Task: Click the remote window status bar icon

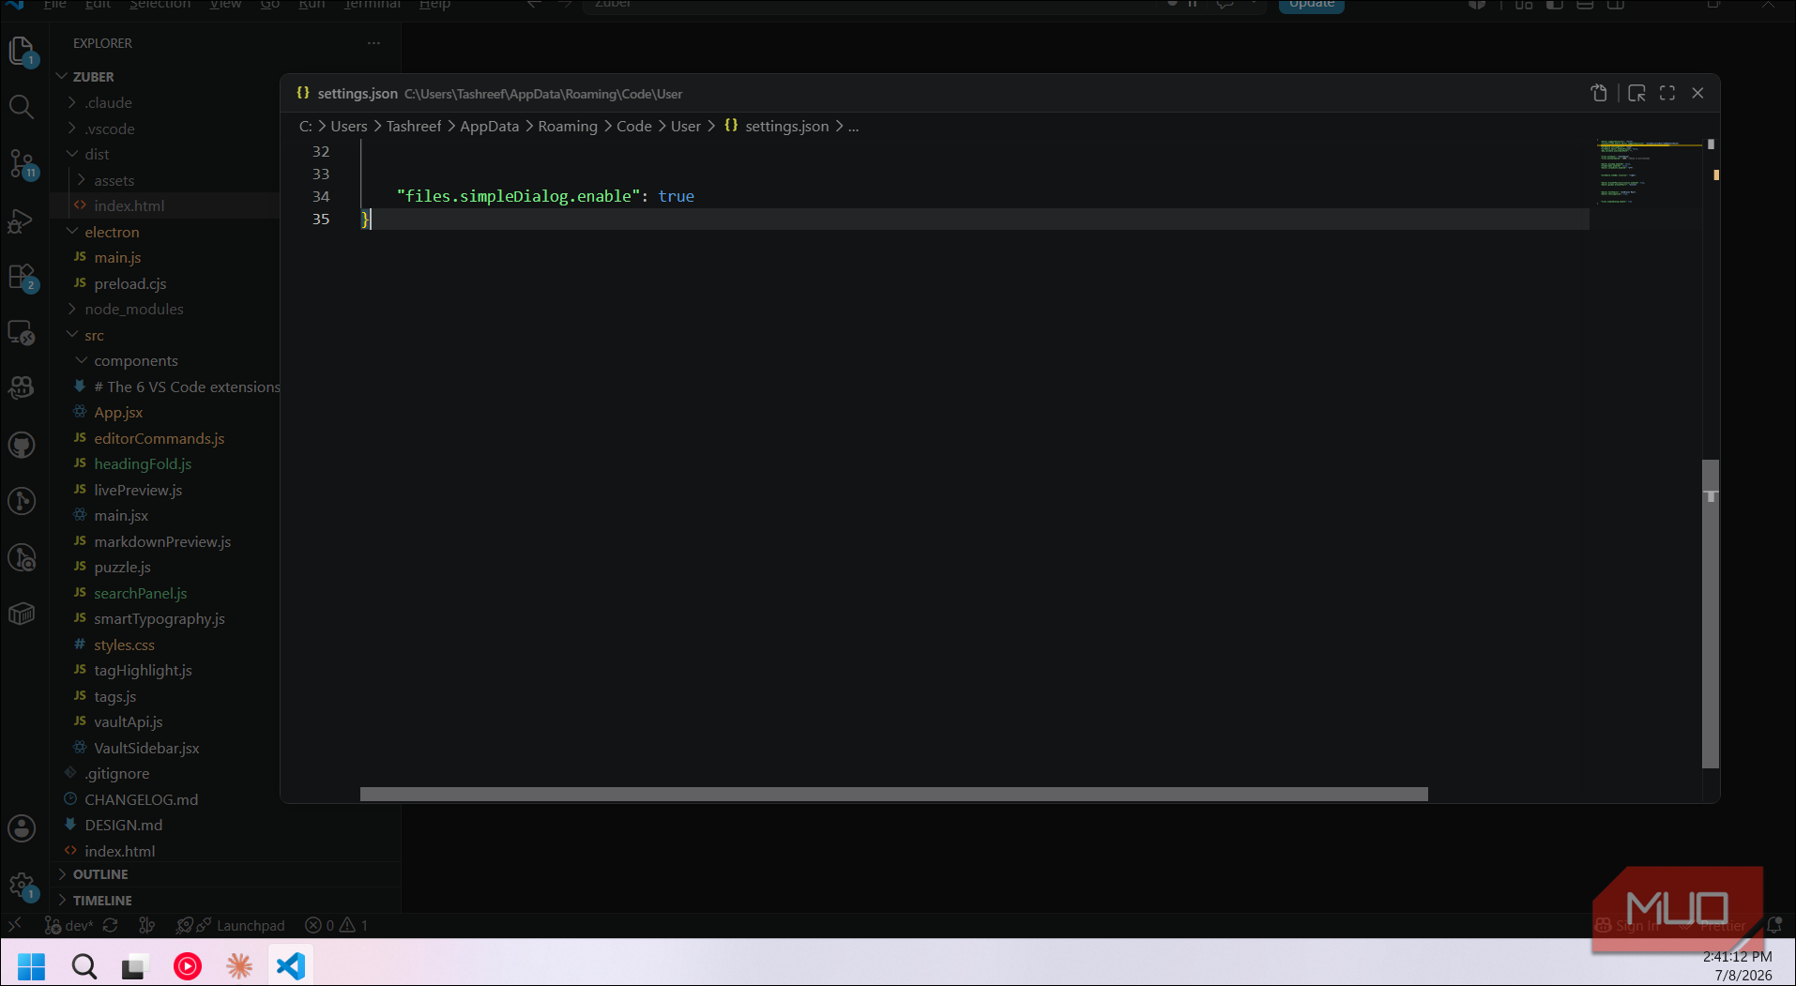Action: pos(14,925)
